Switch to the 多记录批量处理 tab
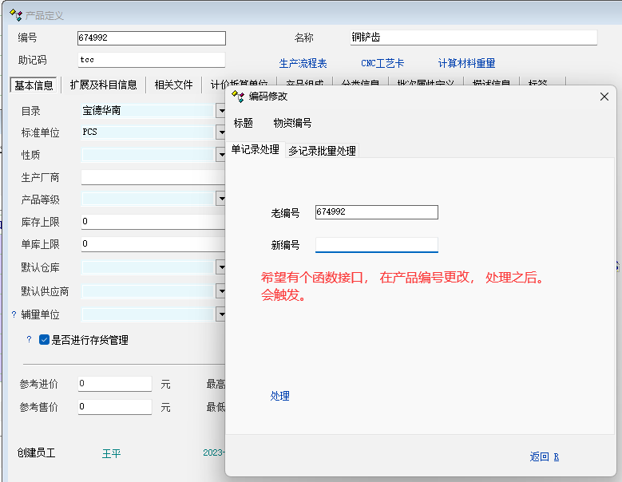The image size is (622, 482). [x=322, y=151]
